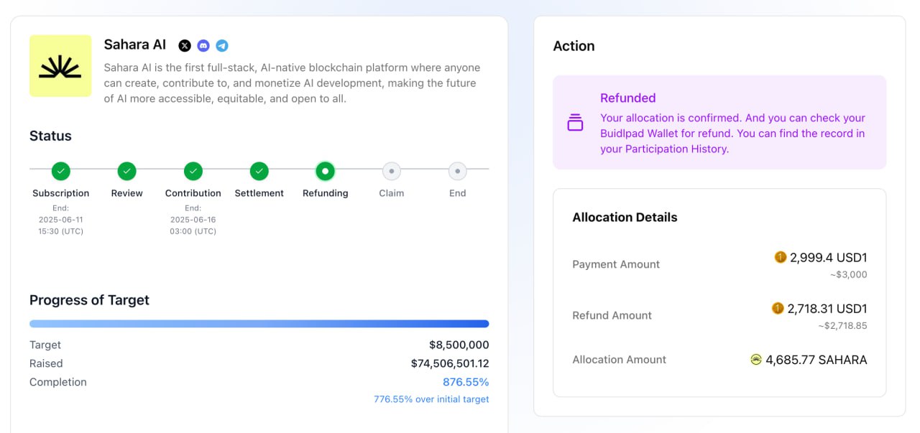The width and height of the screenshot is (920, 433).
Task: Click the '2,718.31 USD1' refund value
Action: point(827,309)
